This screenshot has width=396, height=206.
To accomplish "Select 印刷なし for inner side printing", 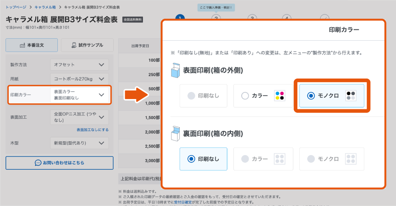I will click(203, 159).
